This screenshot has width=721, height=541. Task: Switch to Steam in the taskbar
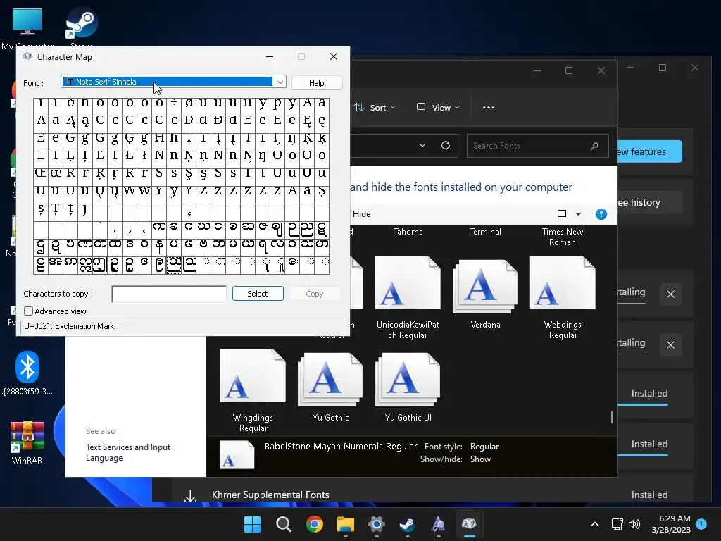pos(407,524)
